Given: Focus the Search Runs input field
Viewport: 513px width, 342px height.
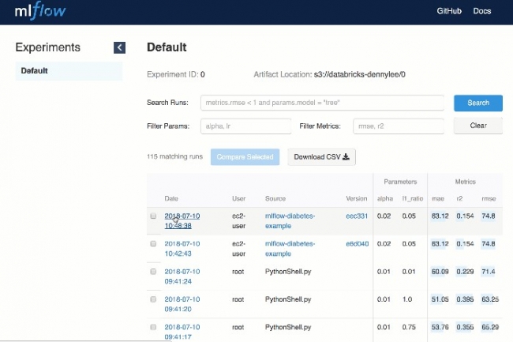Looking at the screenshot, I should (322, 103).
